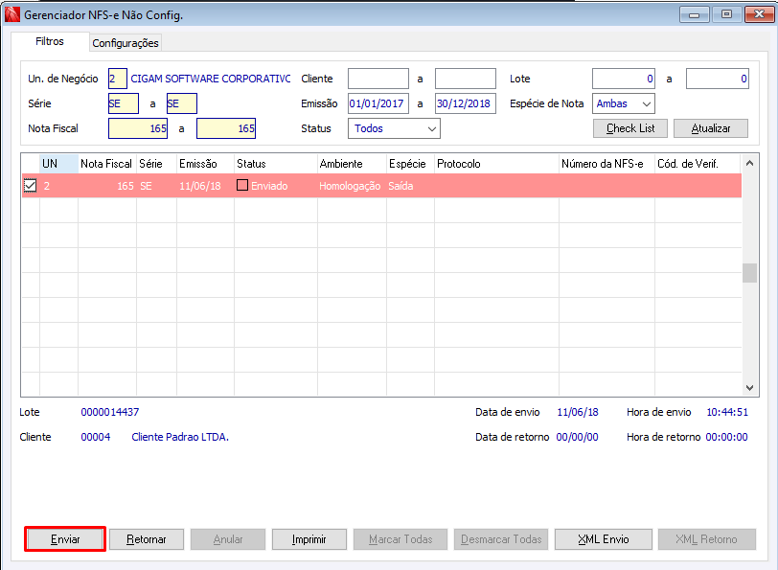Click the lot number 0000014437
778x570 pixels.
pyautogui.click(x=109, y=412)
